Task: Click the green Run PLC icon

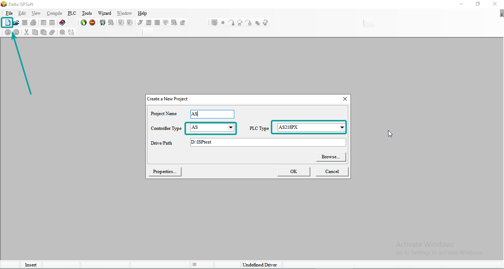Action: (x=84, y=23)
